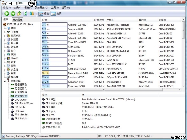Open the 結果 results button
This screenshot has width=187, height=140.
coord(56,14)
